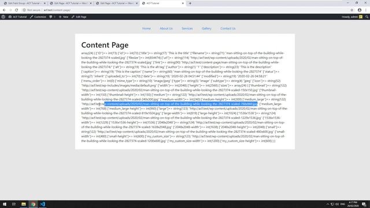Open the ACF Tutorial site menu in the admin bar
370x208 pixels.
pos(18,17)
